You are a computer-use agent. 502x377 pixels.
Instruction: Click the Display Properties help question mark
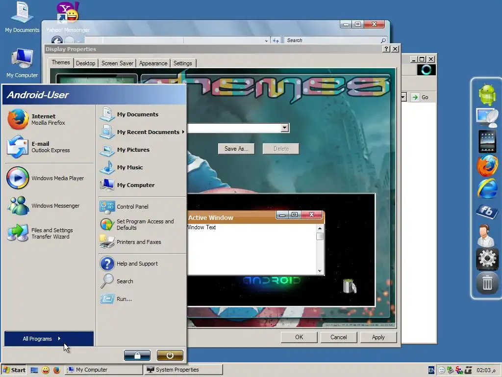tap(386, 49)
